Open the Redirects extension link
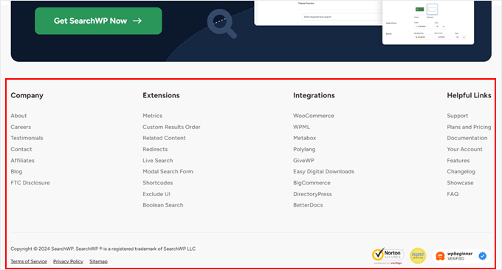502x270 pixels. 155,150
